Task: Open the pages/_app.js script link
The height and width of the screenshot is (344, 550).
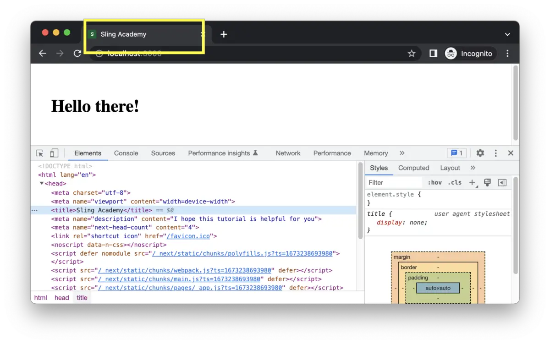Action: tap(190, 288)
